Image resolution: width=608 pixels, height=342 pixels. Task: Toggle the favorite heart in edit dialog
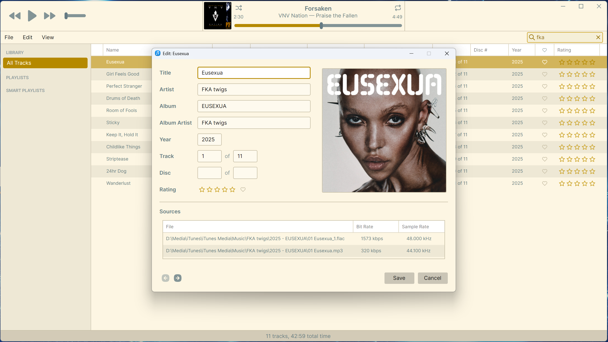tap(243, 190)
